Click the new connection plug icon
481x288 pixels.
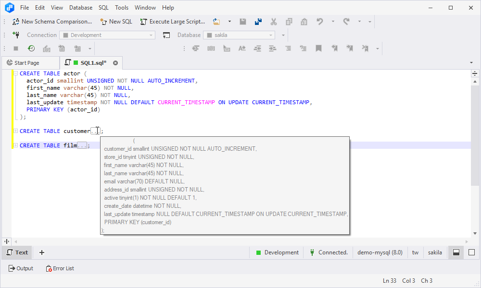click(x=16, y=35)
